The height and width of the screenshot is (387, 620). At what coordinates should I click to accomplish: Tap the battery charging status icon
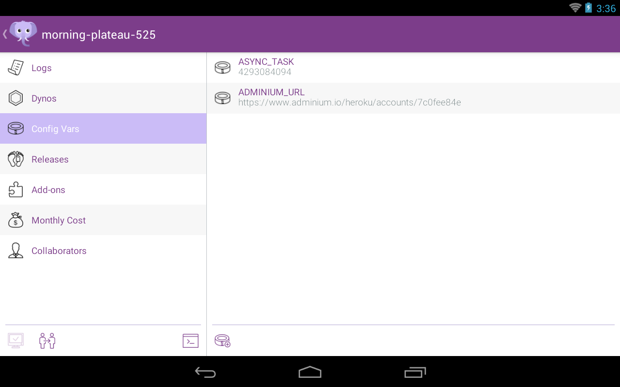[x=589, y=8]
